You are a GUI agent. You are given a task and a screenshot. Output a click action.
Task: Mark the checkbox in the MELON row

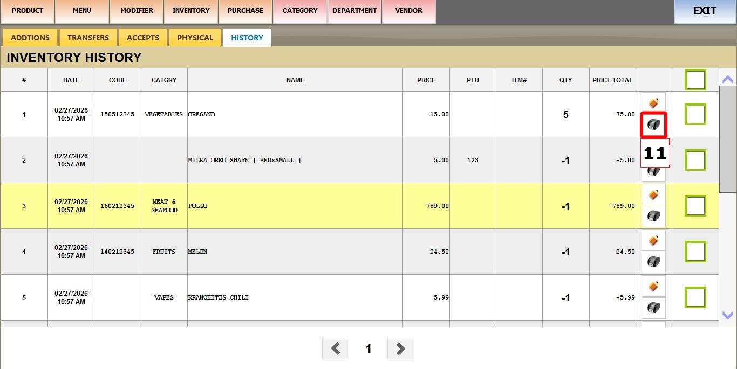(695, 252)
